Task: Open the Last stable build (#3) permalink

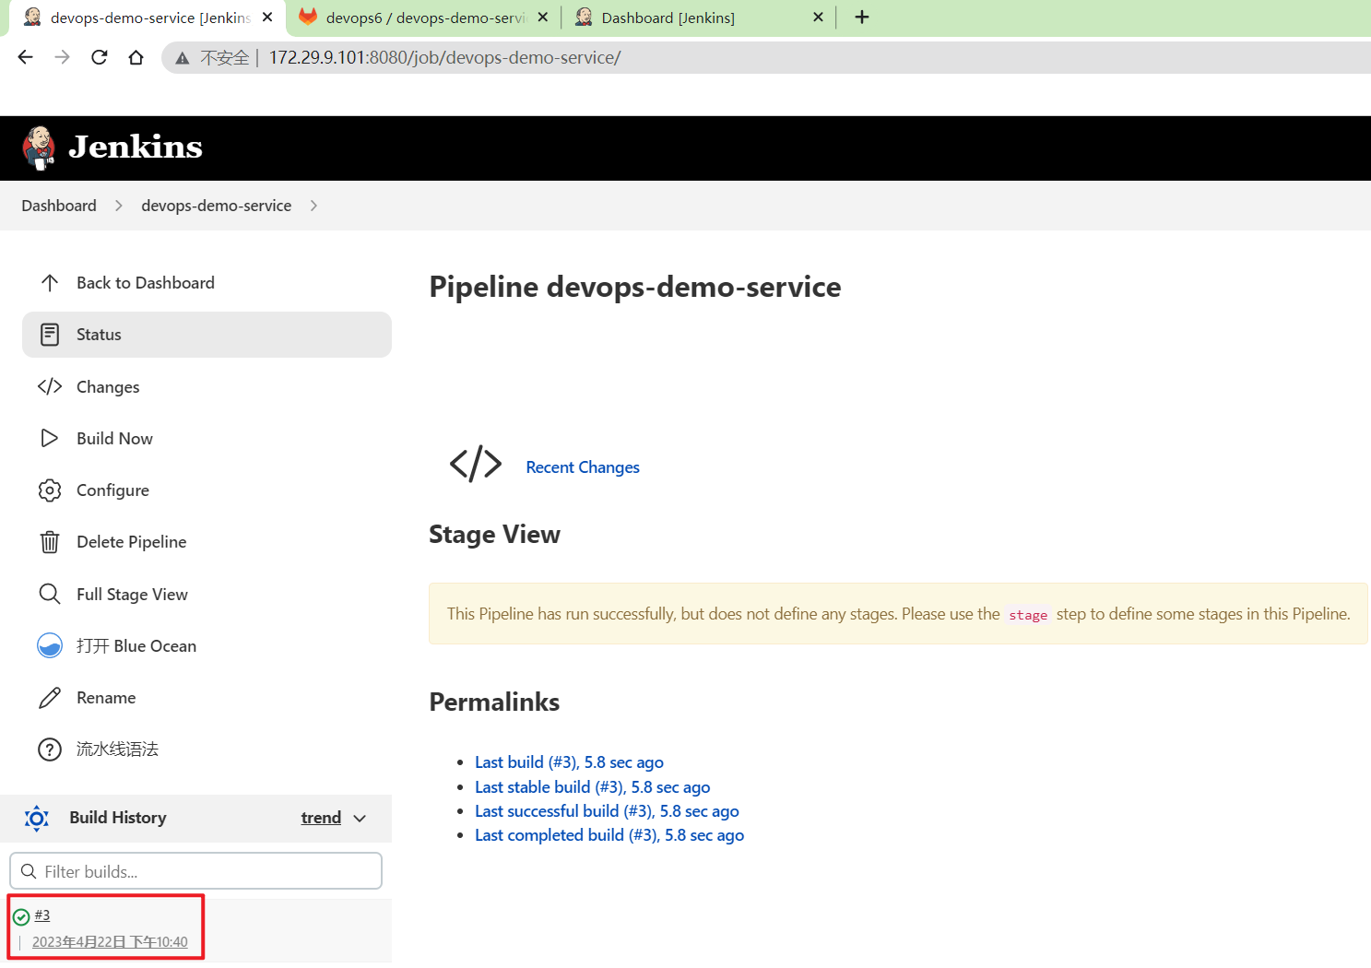Action: [x=592, y=787]
